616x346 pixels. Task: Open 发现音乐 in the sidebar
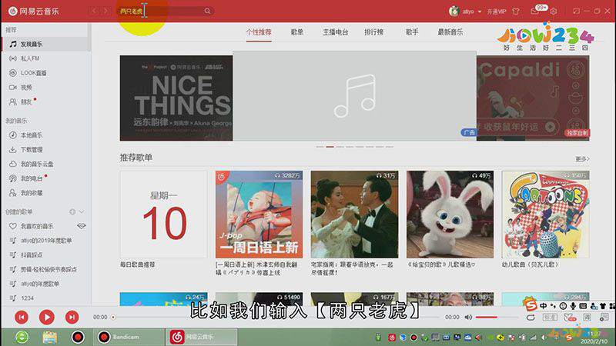45,44
